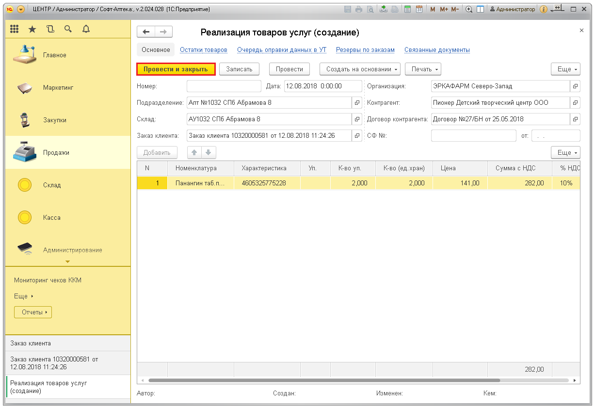Image resolution: width=595 pixels, height=409 pixels.
Task: Open the calculator icon in title bar
Action: click(x=408, y=9)
